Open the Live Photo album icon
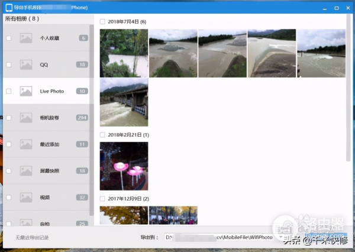355x252 pixels. click(25, 91)
